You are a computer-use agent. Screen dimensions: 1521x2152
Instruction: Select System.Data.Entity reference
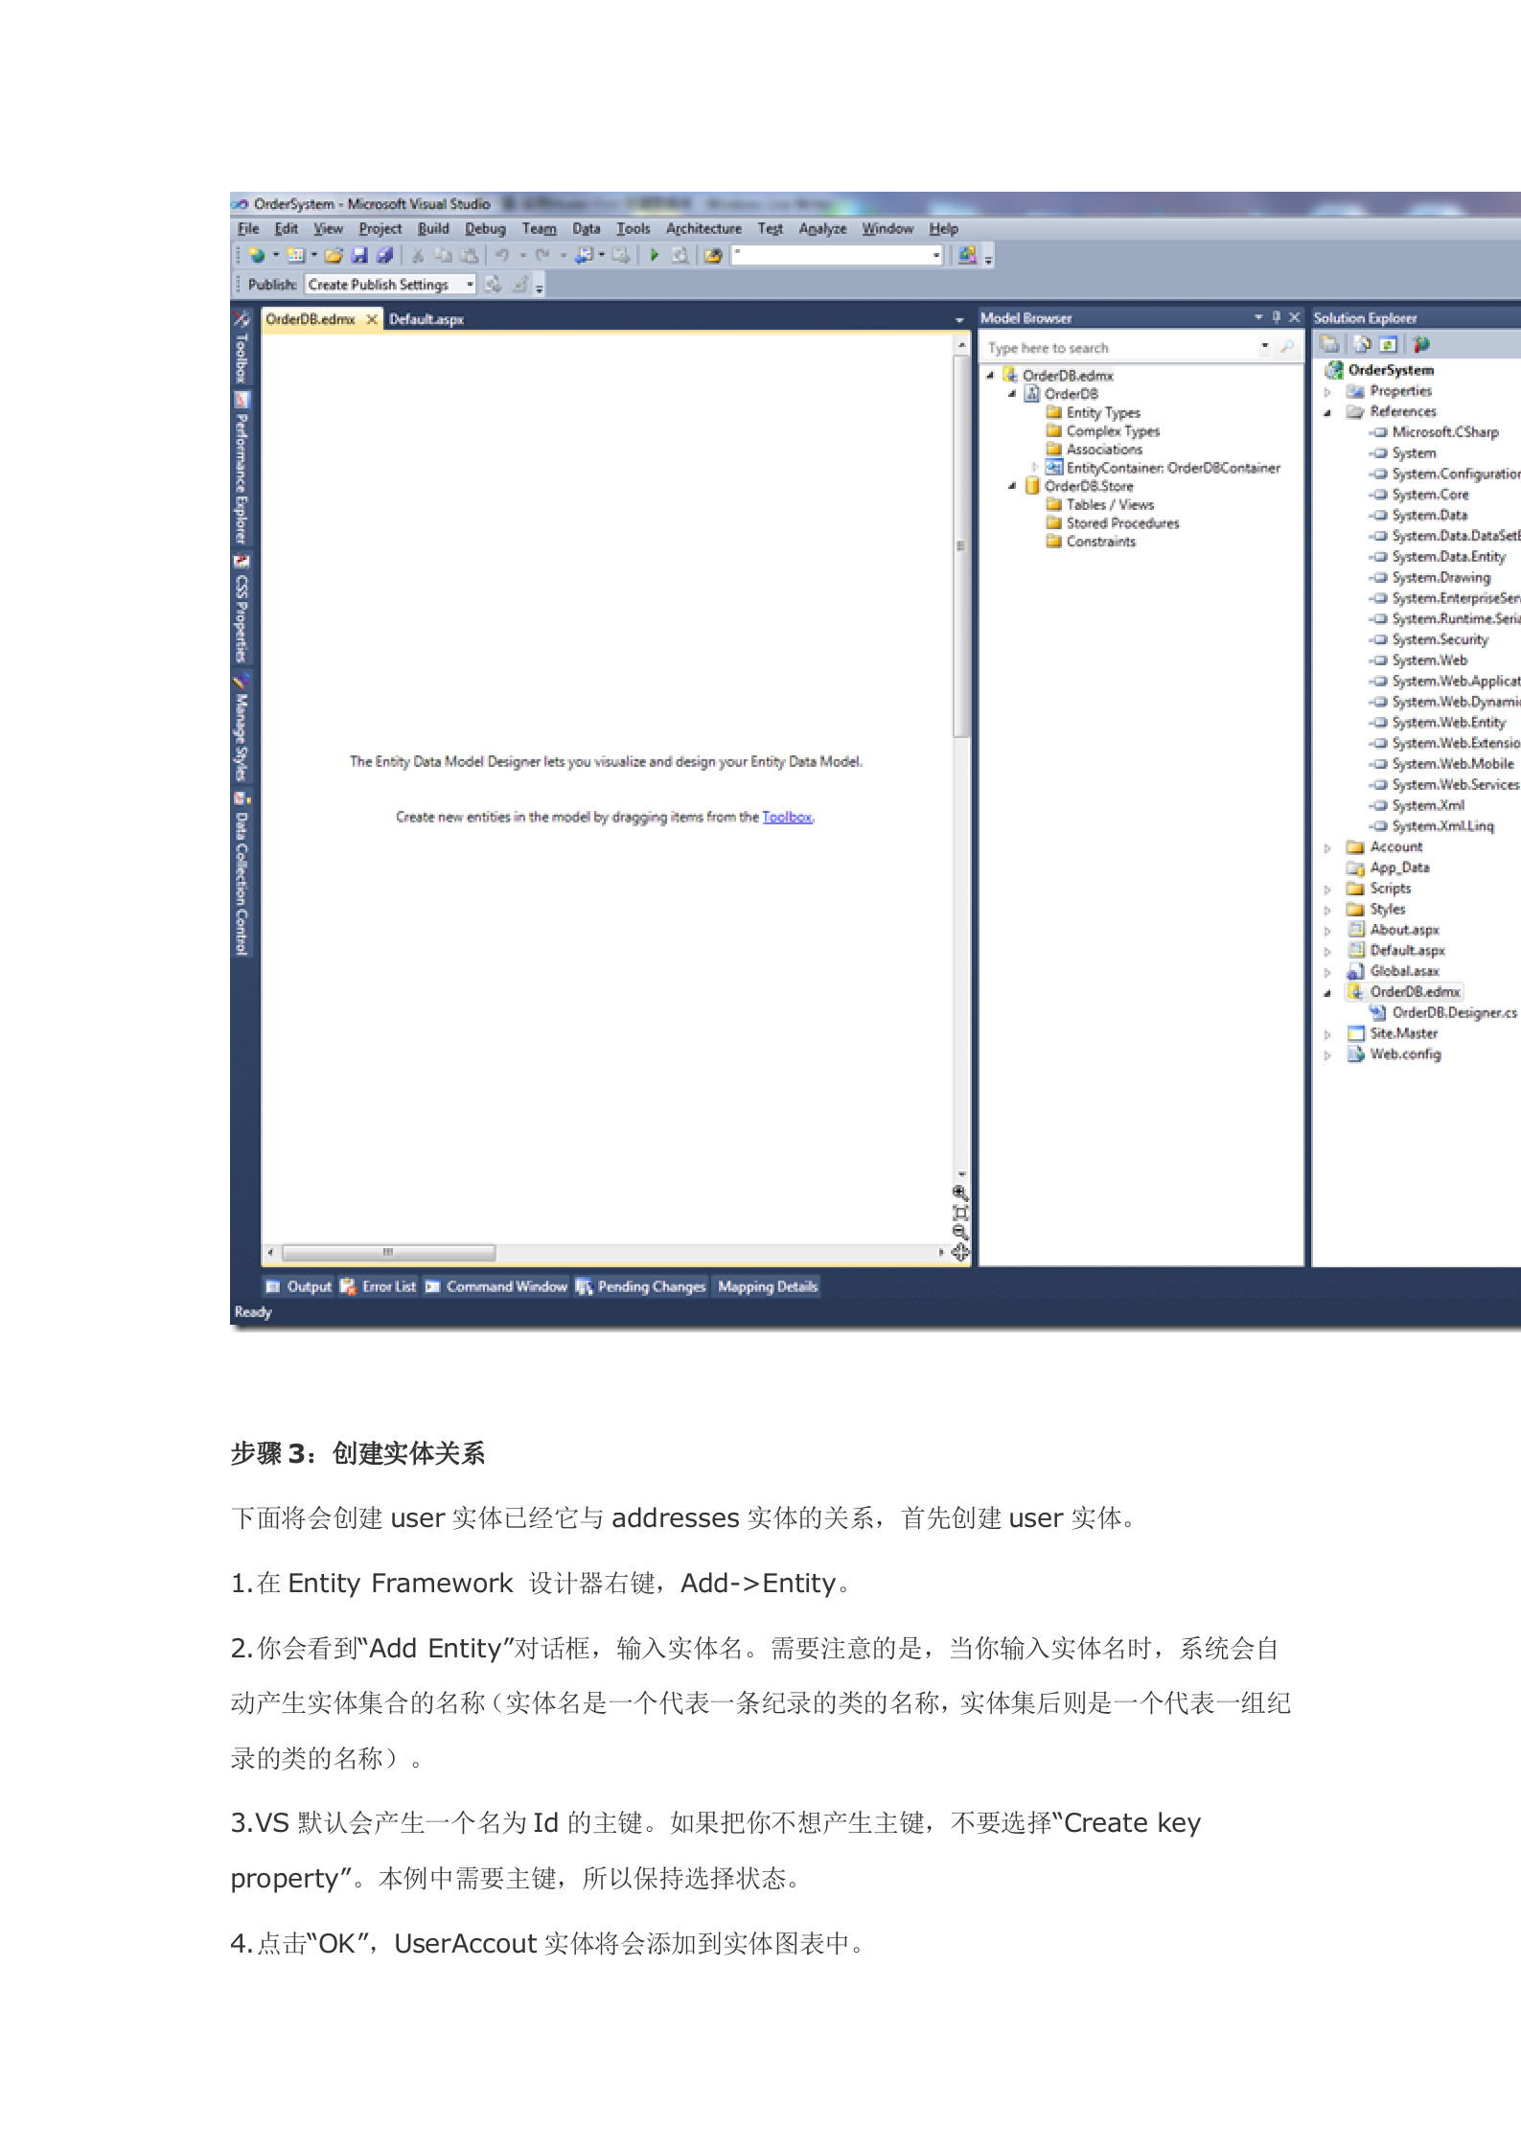(x=1439, y=557)
